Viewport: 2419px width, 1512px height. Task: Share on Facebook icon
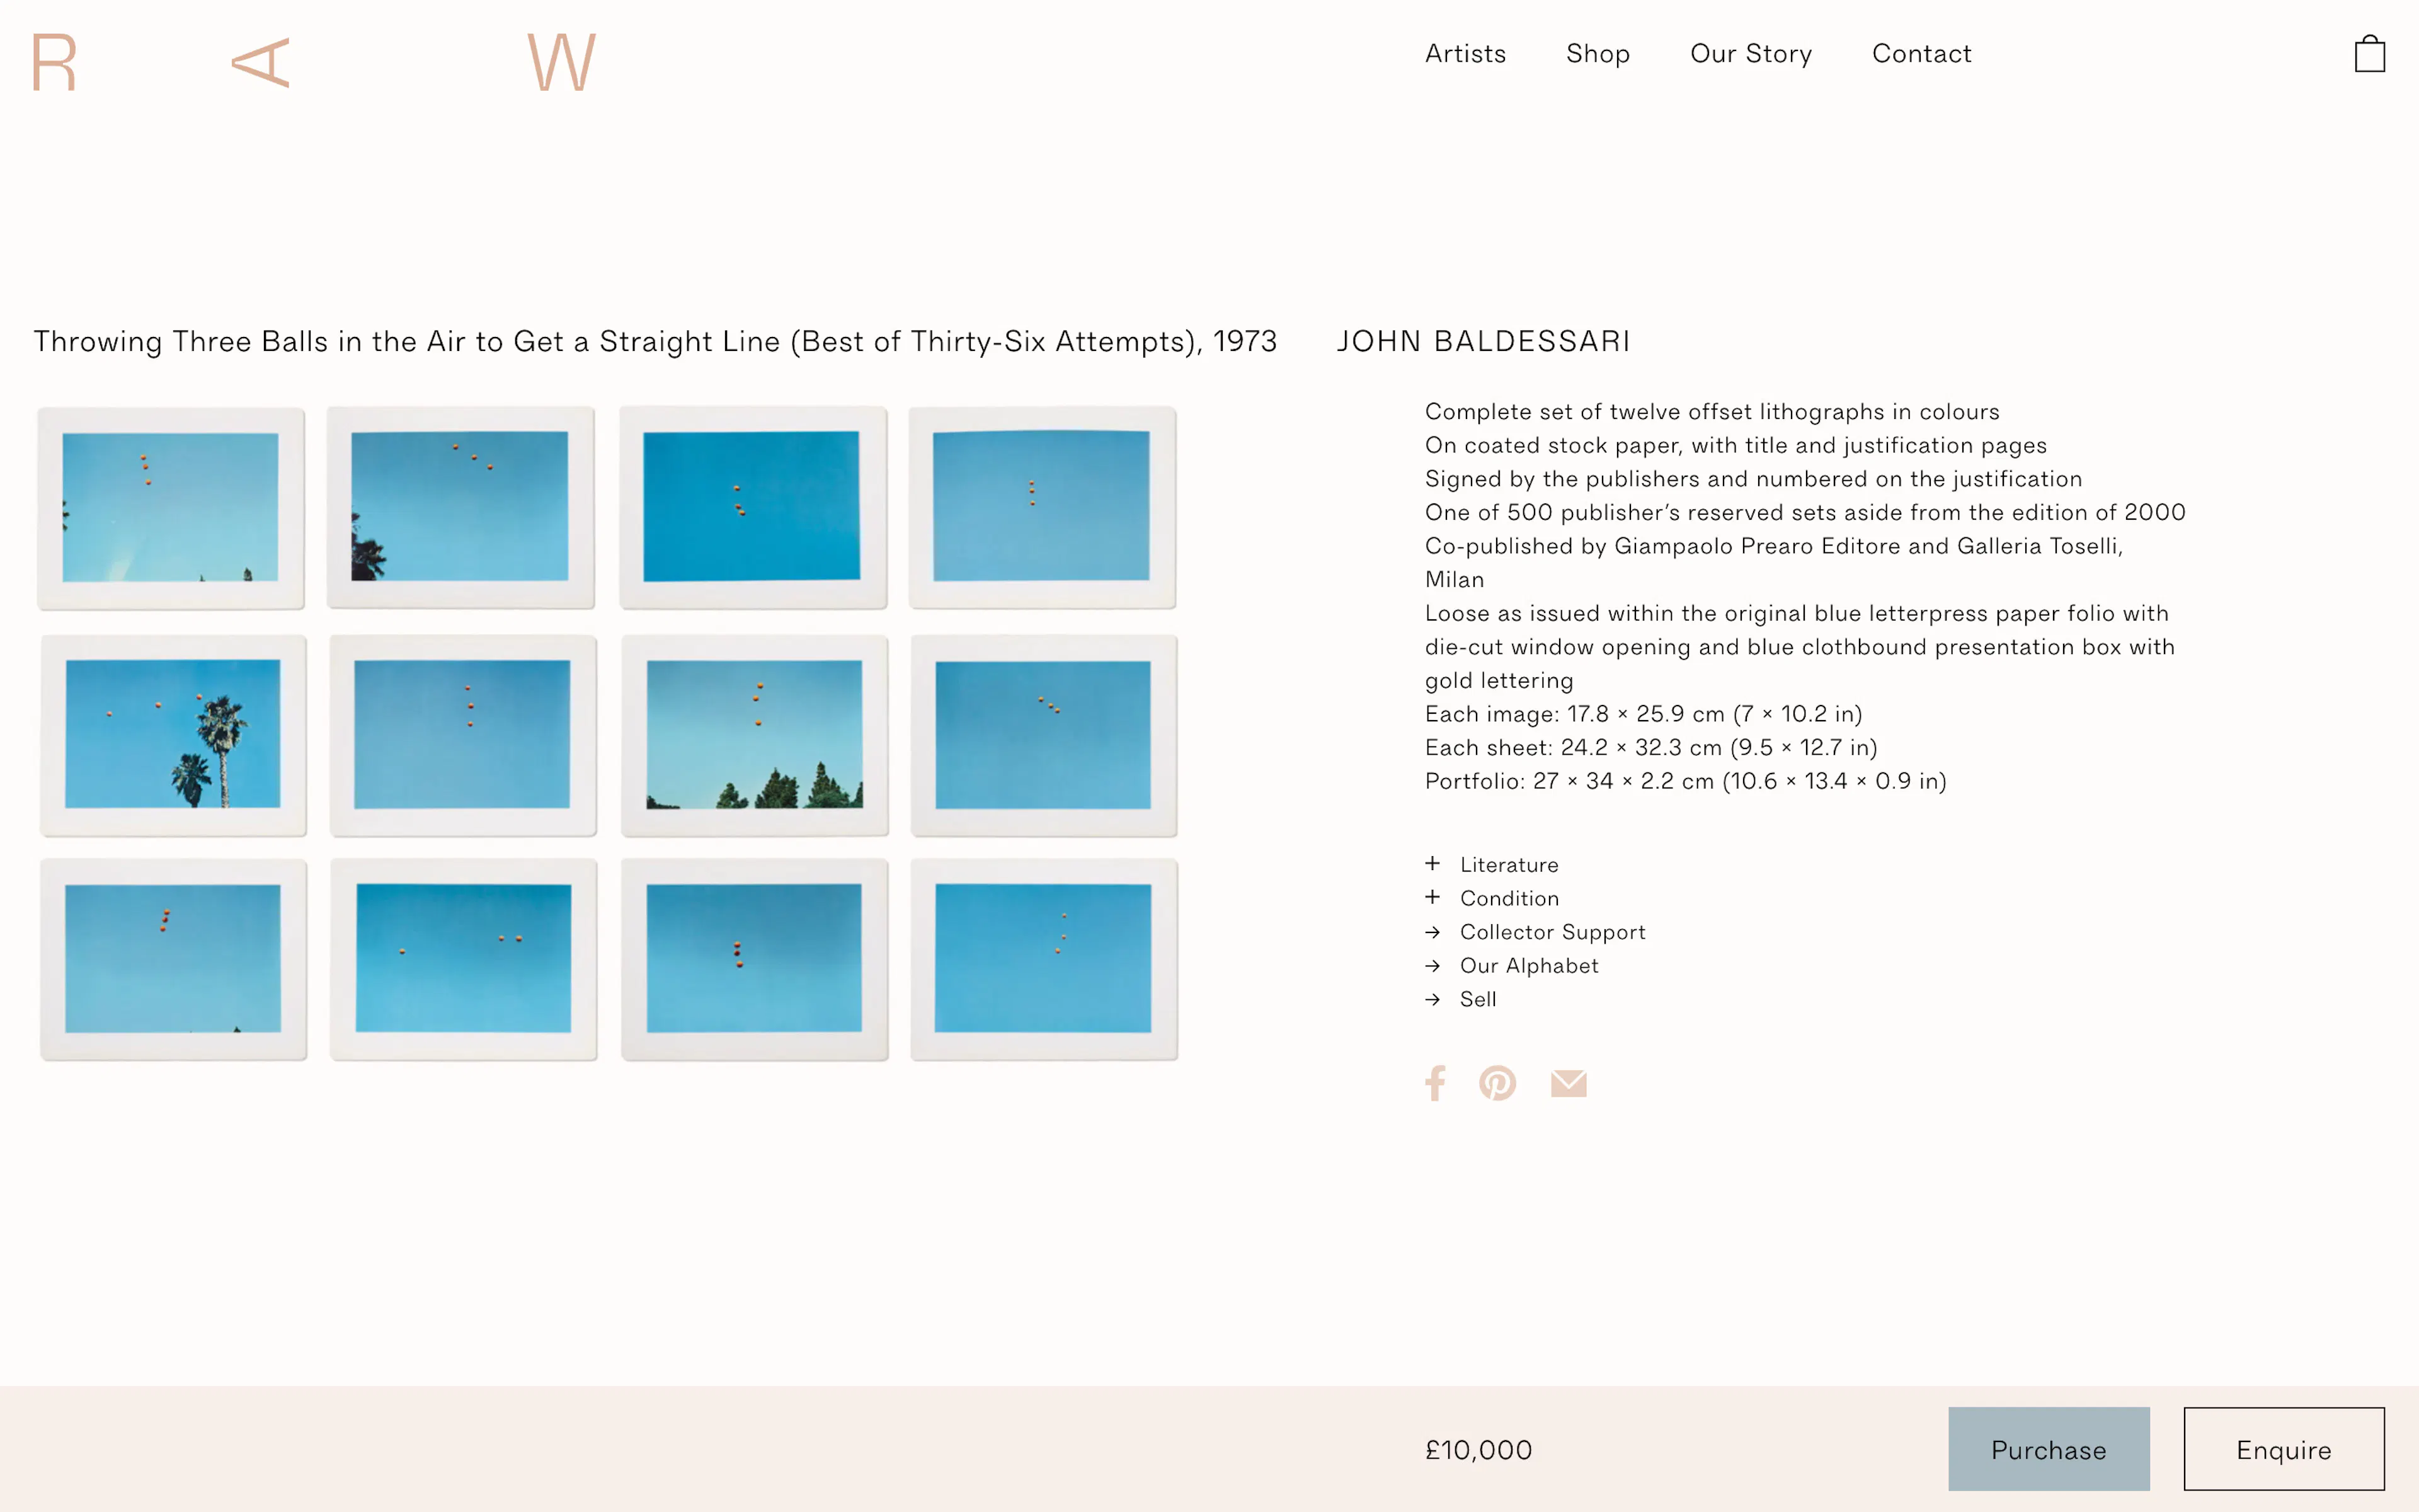tap(1436, 1083)
